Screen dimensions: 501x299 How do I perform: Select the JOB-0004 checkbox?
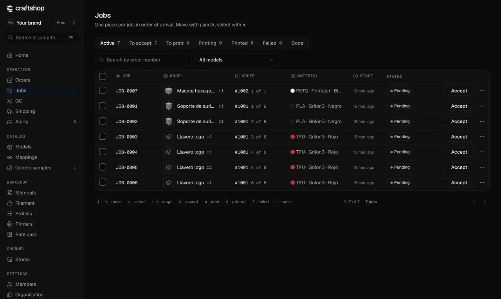103,151
